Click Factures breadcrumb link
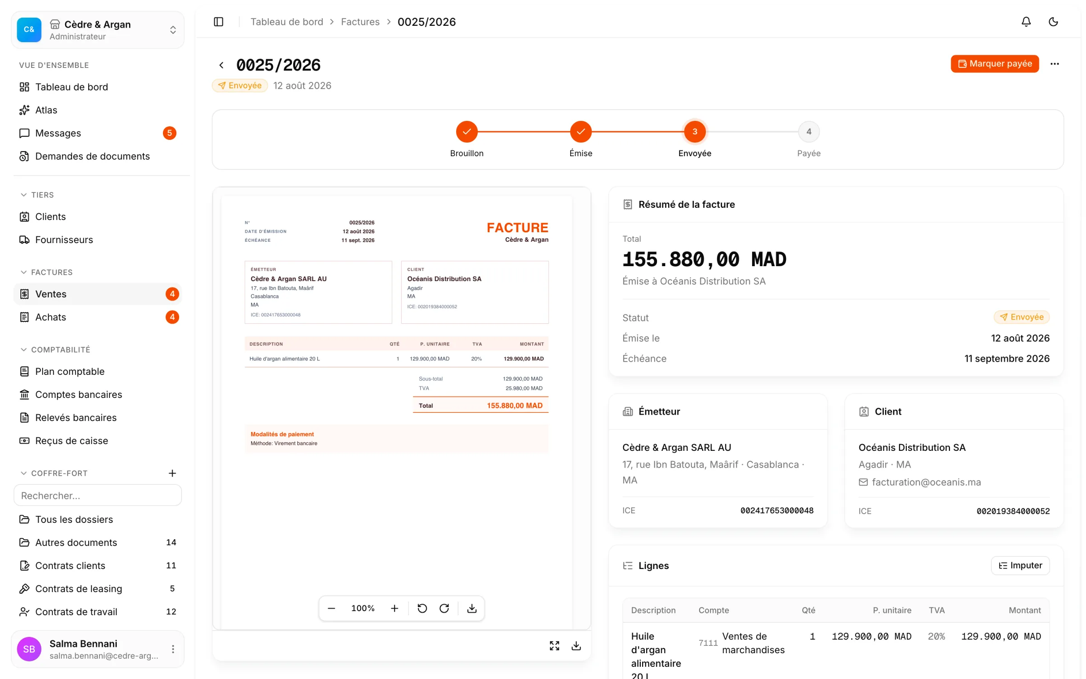Viewport: 1086px width, 679px height. [x=360, y=22]
